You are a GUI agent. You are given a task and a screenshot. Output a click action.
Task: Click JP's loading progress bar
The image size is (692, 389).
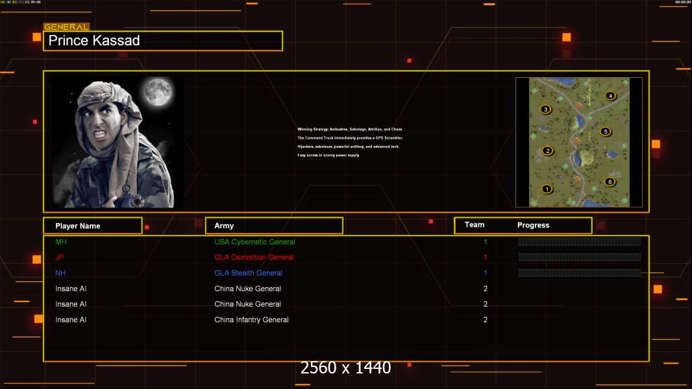click(580, 257)
